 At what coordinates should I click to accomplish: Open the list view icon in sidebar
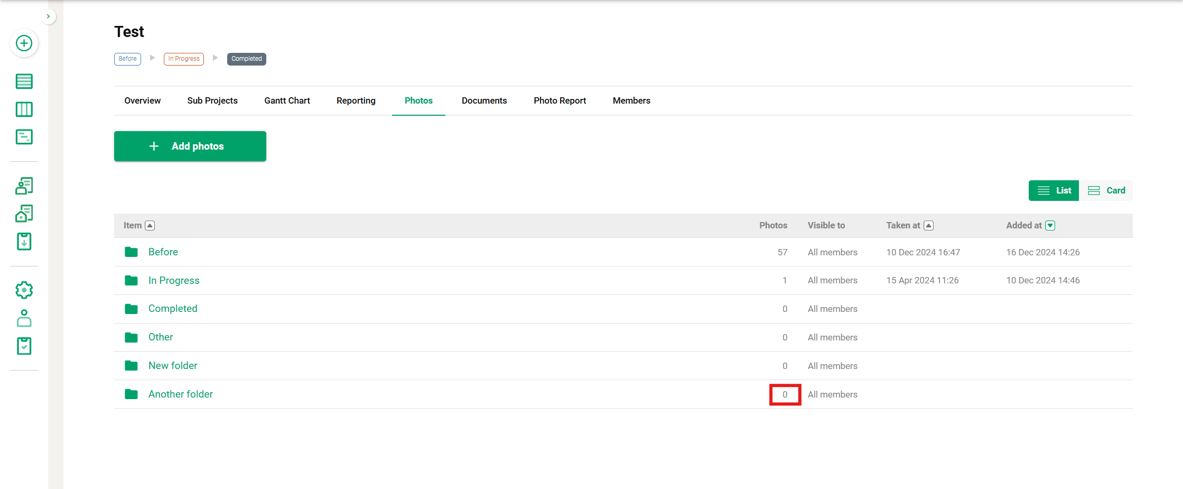pos(24,81)
